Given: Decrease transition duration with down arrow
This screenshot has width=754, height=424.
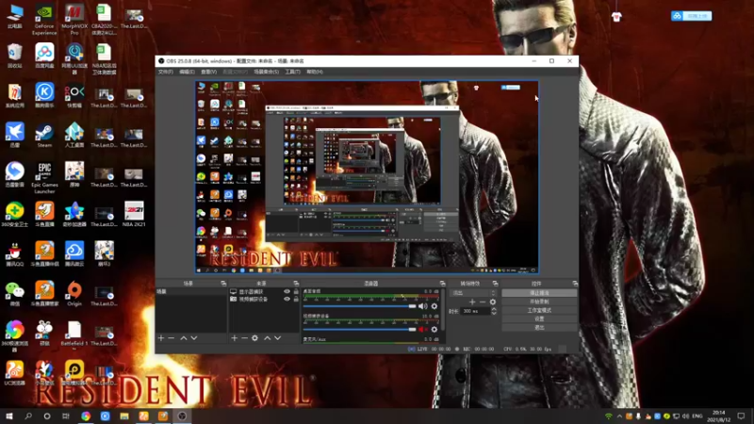Looking at the screenshot, I should coord(493,314).
